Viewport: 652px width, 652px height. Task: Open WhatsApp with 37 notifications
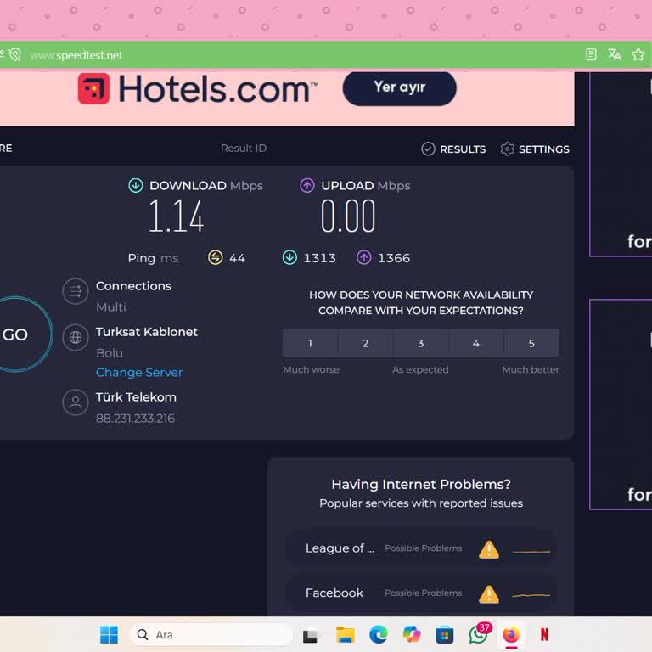[479, 633]
